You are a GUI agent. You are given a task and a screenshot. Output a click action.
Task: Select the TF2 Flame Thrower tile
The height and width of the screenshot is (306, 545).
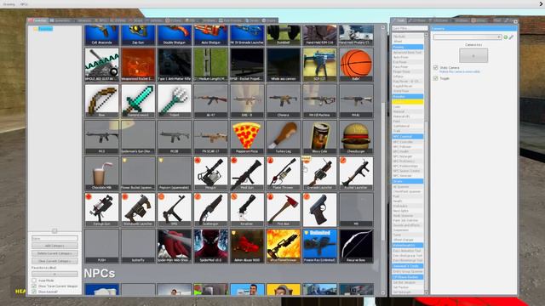[x=284, y=173]
